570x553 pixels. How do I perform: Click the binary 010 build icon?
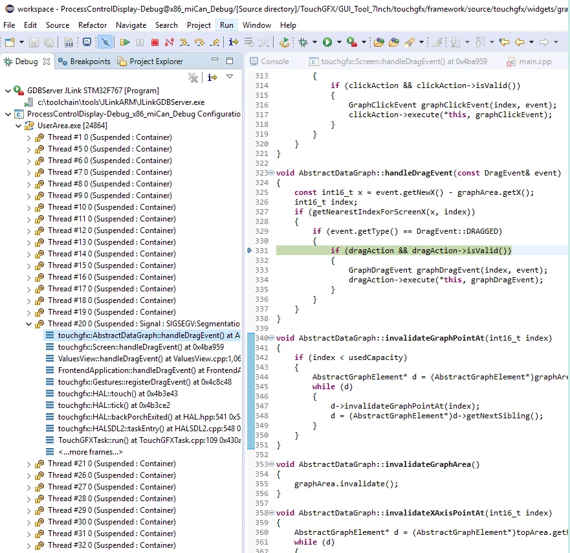(x=69, y=42)
